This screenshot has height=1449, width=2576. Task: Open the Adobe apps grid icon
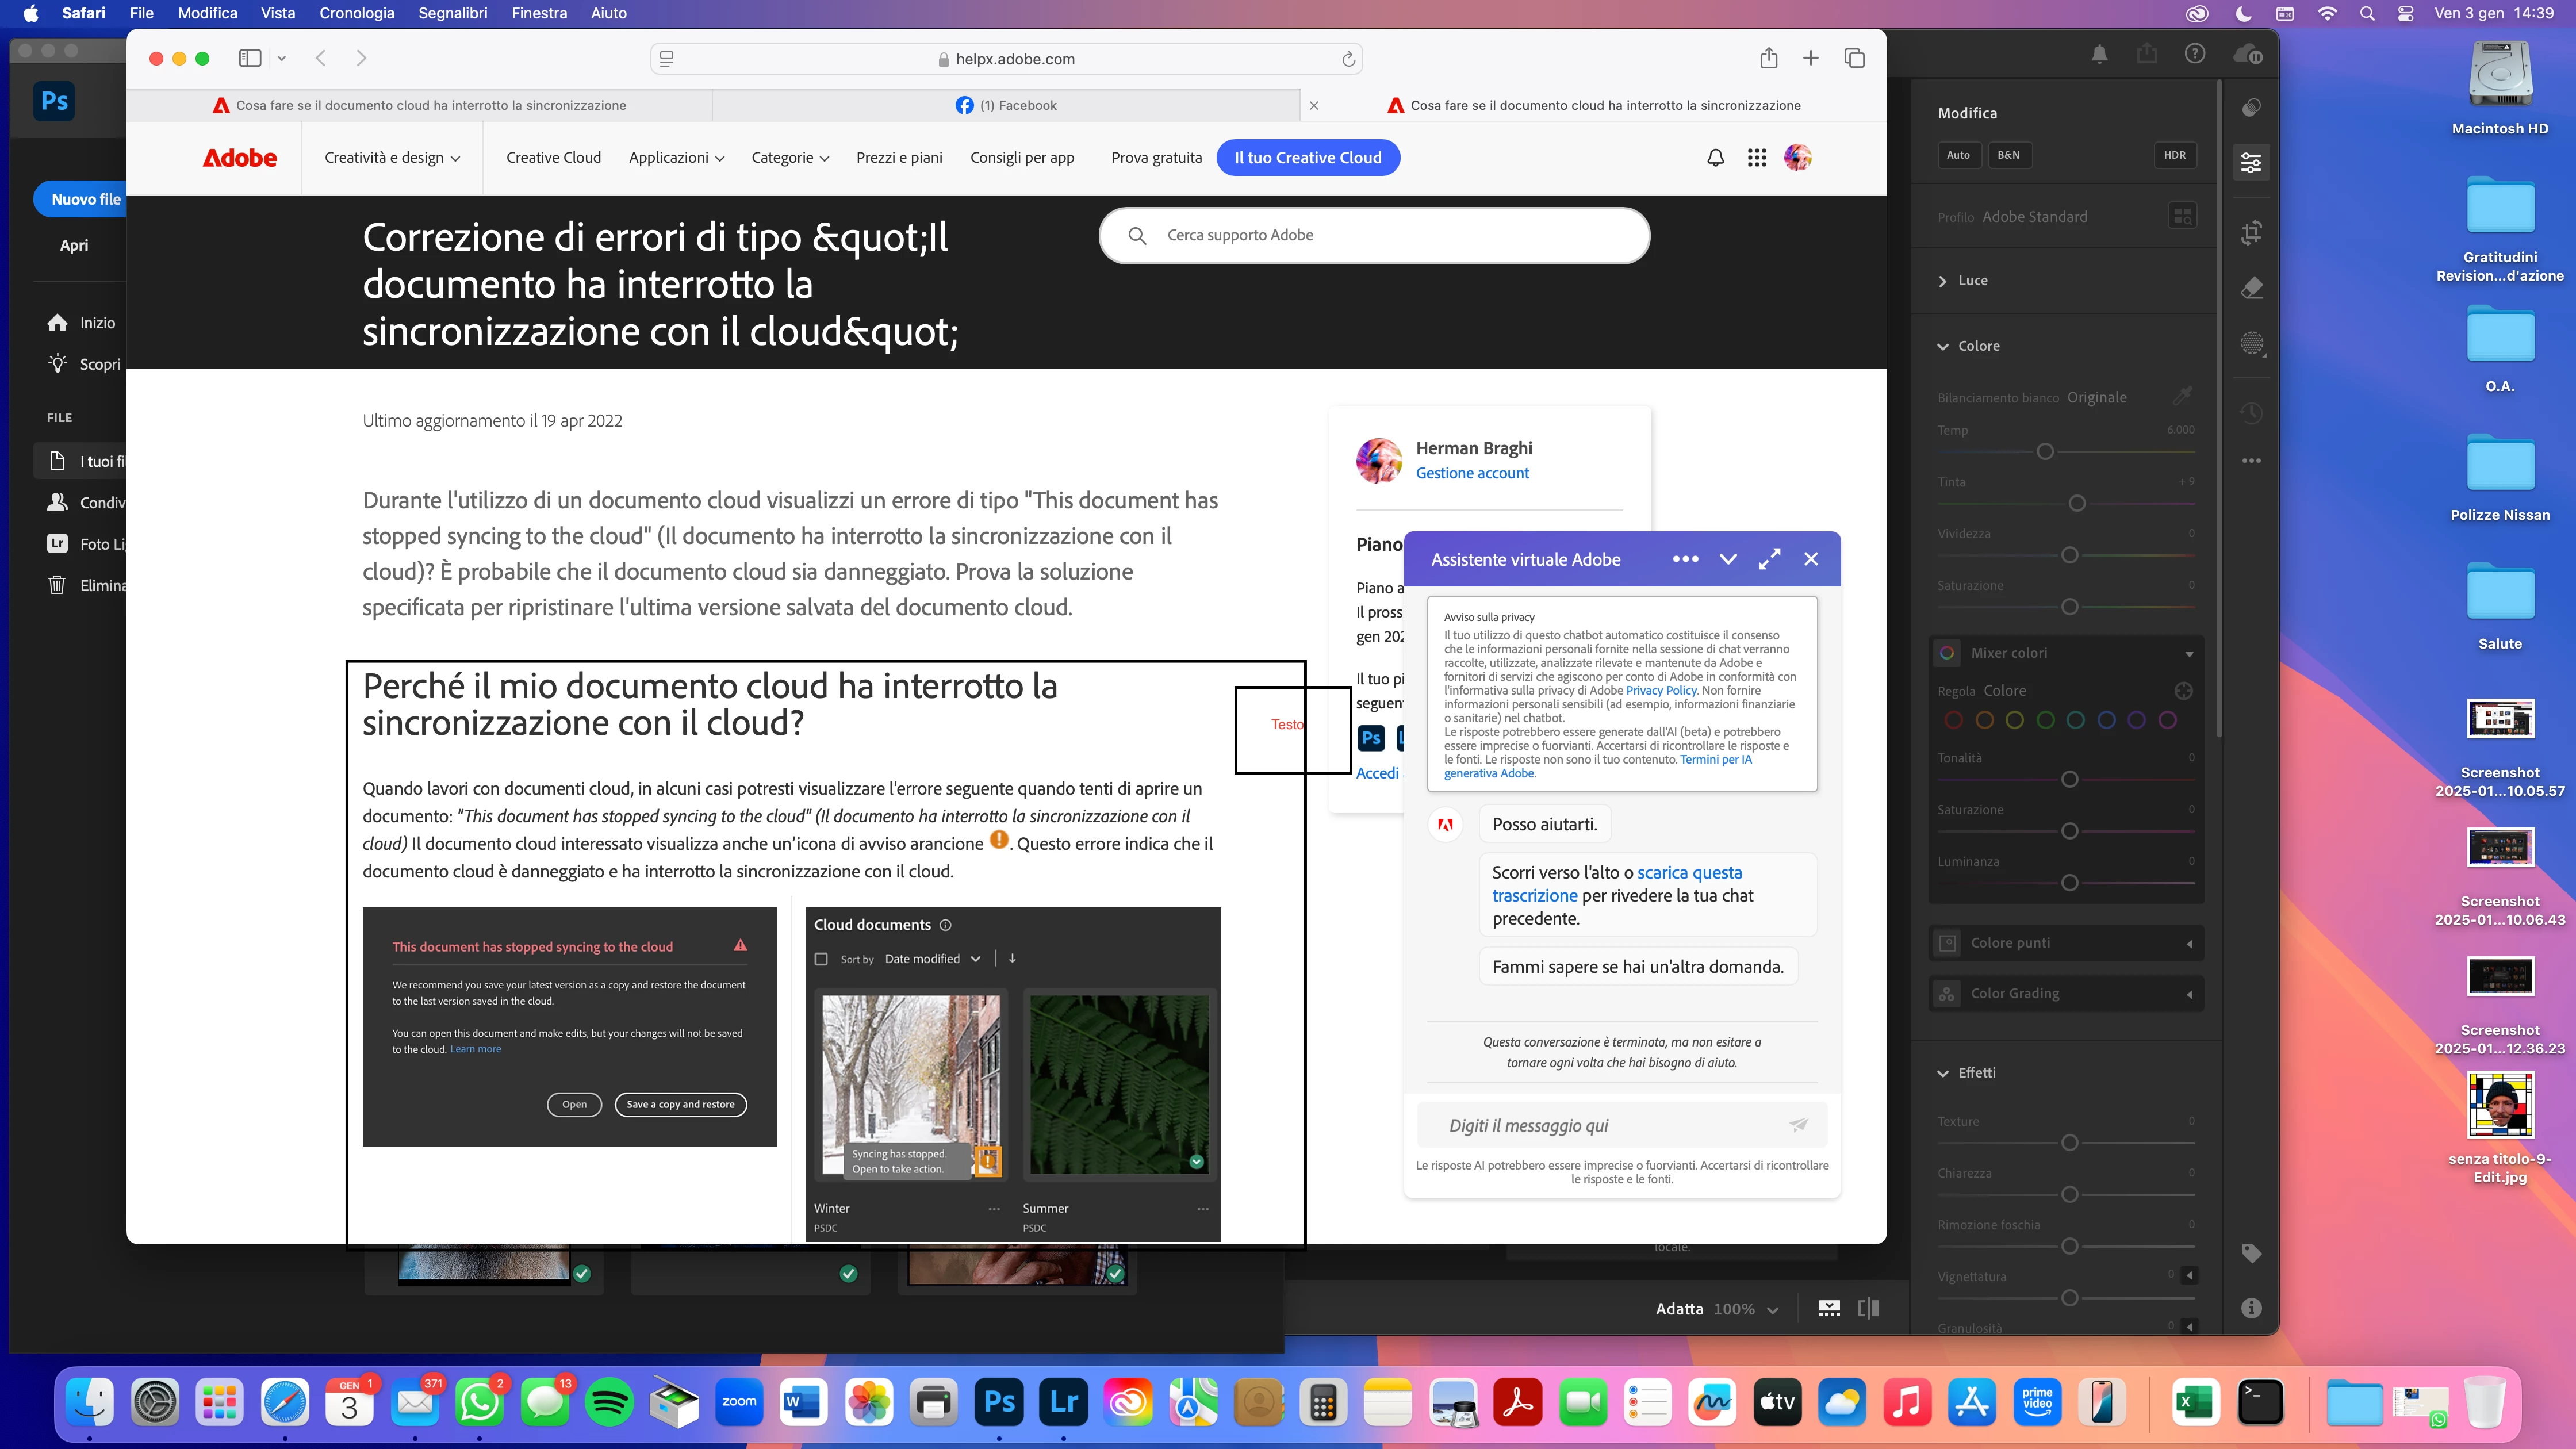[x=1756, y=158]
